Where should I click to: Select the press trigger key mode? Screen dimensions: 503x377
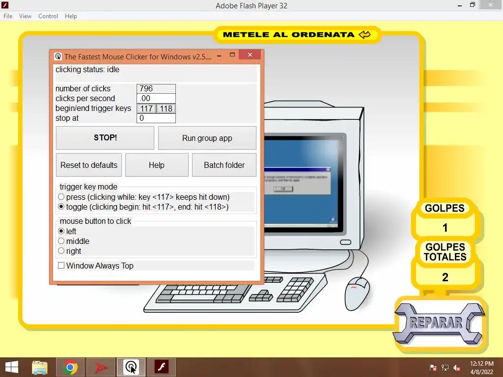pos(61,197)
